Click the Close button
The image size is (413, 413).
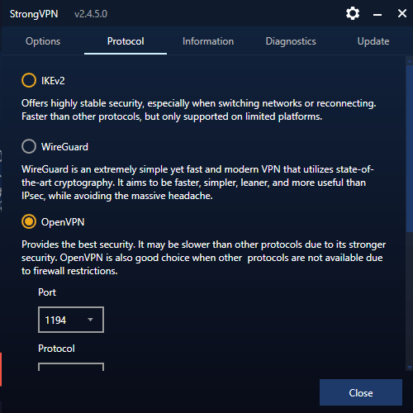(x=361, y=392)
